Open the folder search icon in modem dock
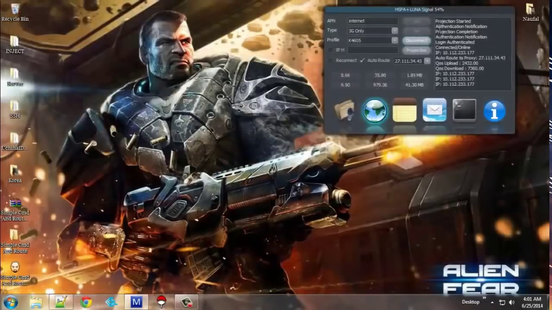Screen dimensions: 552x310 coord(345,110)
